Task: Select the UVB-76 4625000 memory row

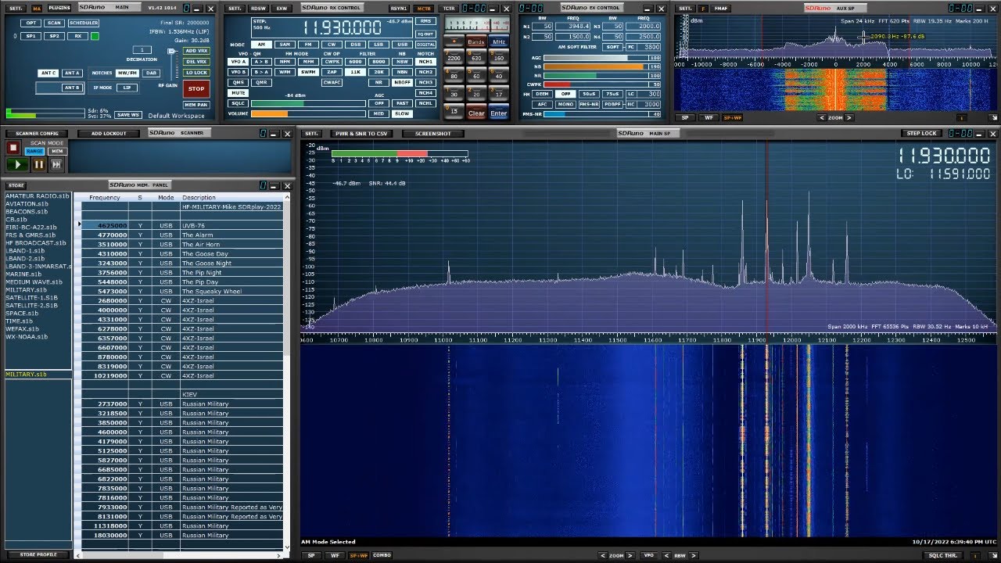Action: [x=182, y=225]
